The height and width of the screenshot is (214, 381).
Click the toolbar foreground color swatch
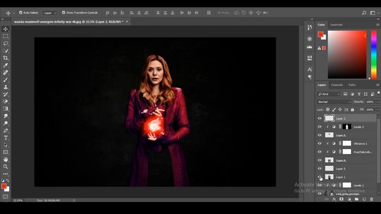coord(4,186)
